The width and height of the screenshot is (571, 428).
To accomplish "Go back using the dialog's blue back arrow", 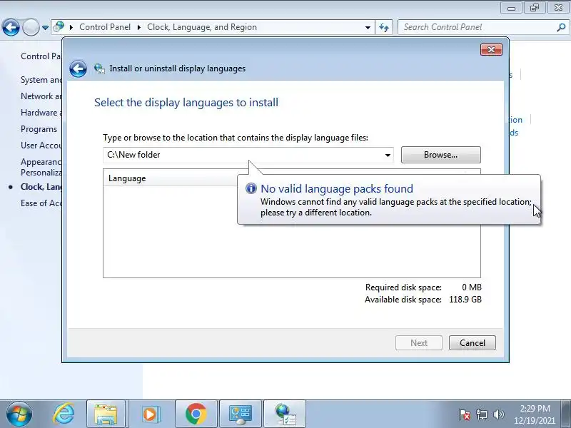I will point(78,68).
